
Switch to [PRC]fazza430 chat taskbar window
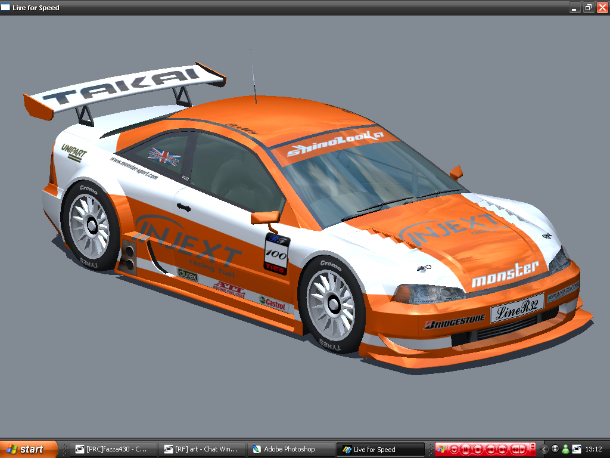[x=115, y=449]
